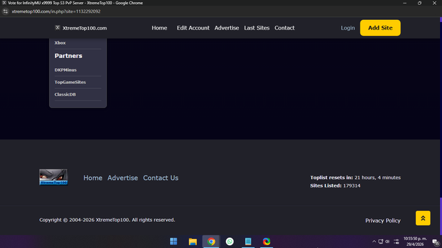This screenshot has width=442, height=248.
Task: Select Xbox in sidebar category list
Action: (x=60, y=43)
